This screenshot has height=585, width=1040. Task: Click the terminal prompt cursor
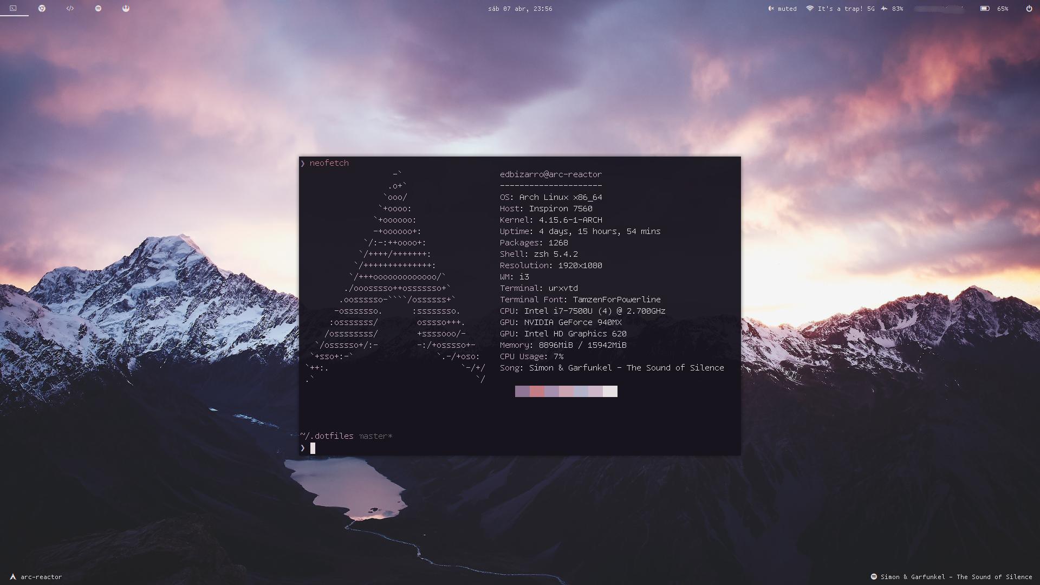tap(313, 448)
